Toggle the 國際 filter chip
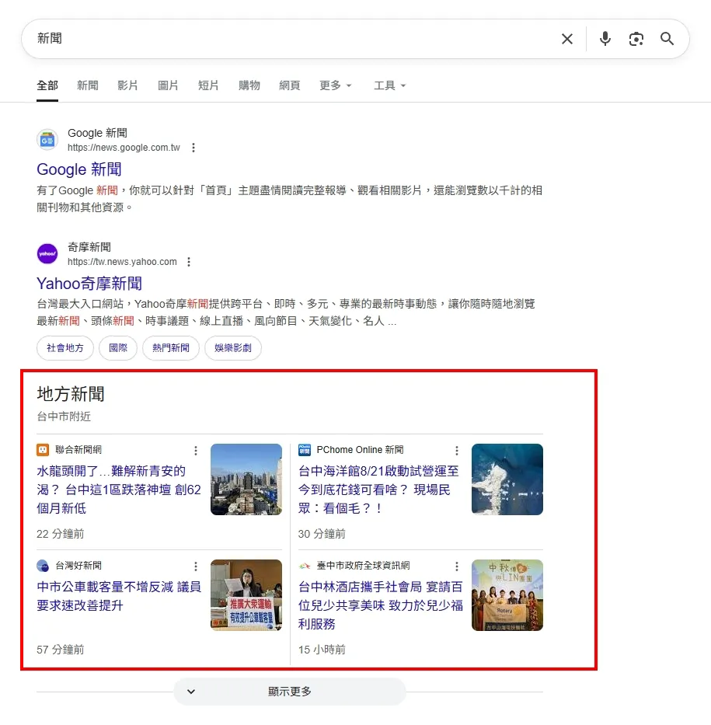 pos(117,348)
